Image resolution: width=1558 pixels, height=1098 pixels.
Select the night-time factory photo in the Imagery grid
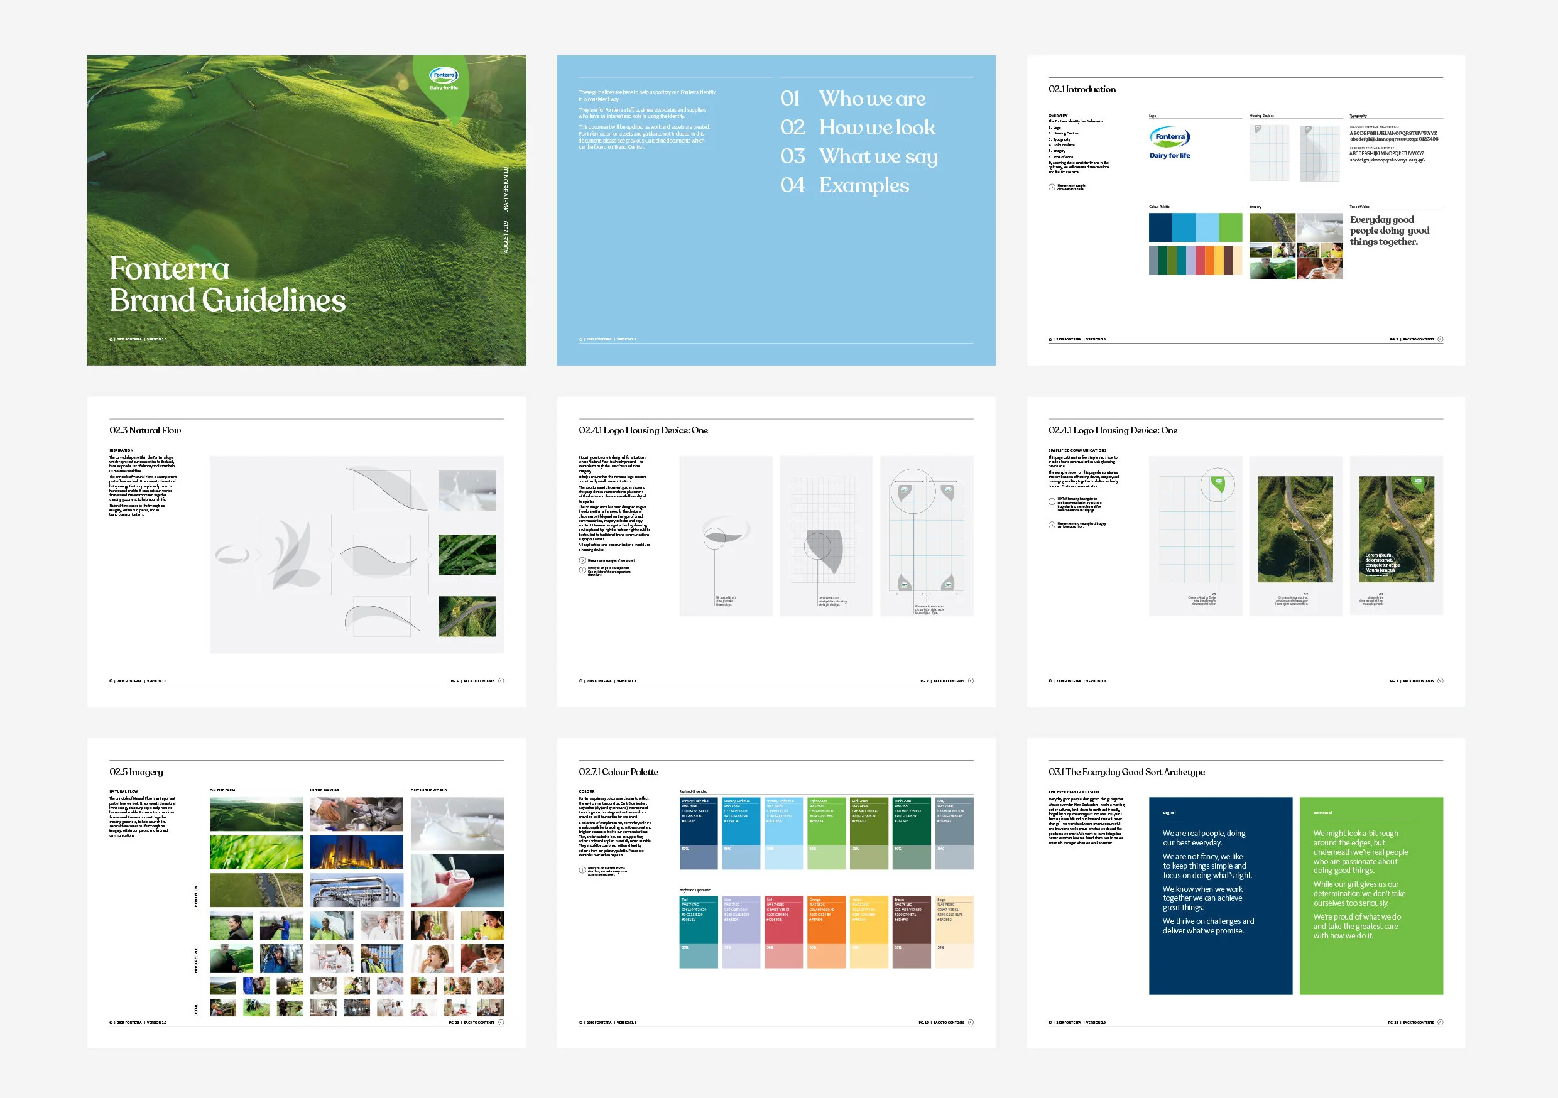[x=356, y=852]
